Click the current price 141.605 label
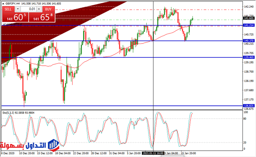 (249, 18)
